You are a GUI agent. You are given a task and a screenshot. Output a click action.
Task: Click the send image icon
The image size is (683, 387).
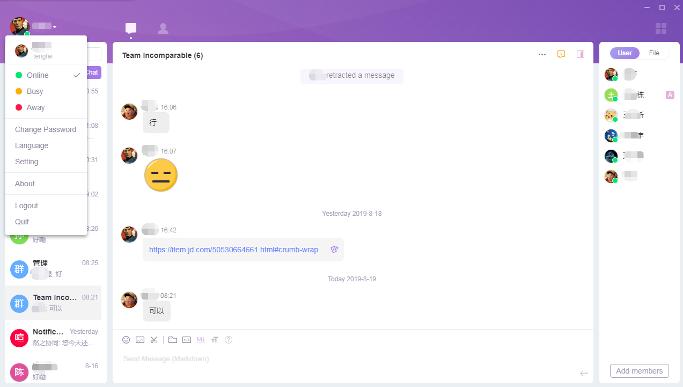tap(140, 340)
